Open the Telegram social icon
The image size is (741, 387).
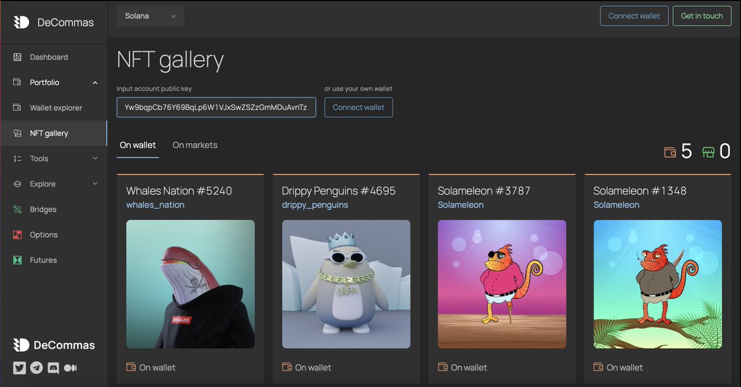point(36,368)
